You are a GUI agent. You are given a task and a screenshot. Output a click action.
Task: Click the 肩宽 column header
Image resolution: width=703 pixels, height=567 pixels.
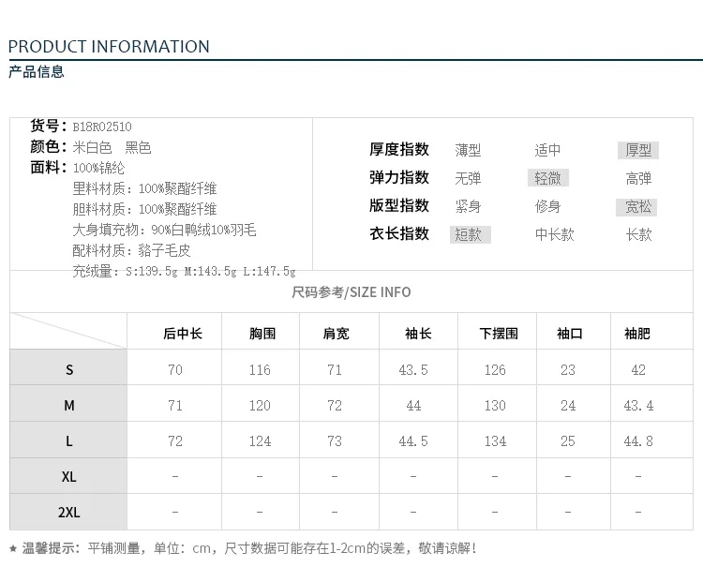coord(336,334)
